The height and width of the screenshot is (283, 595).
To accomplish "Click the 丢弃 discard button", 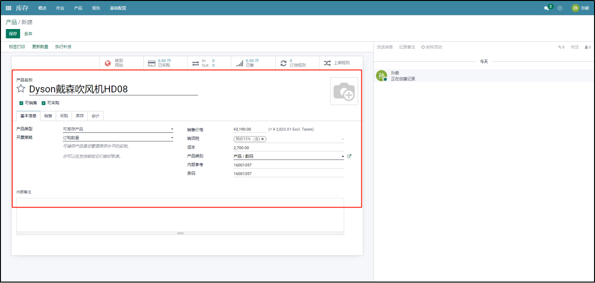I will coord(29,34).
